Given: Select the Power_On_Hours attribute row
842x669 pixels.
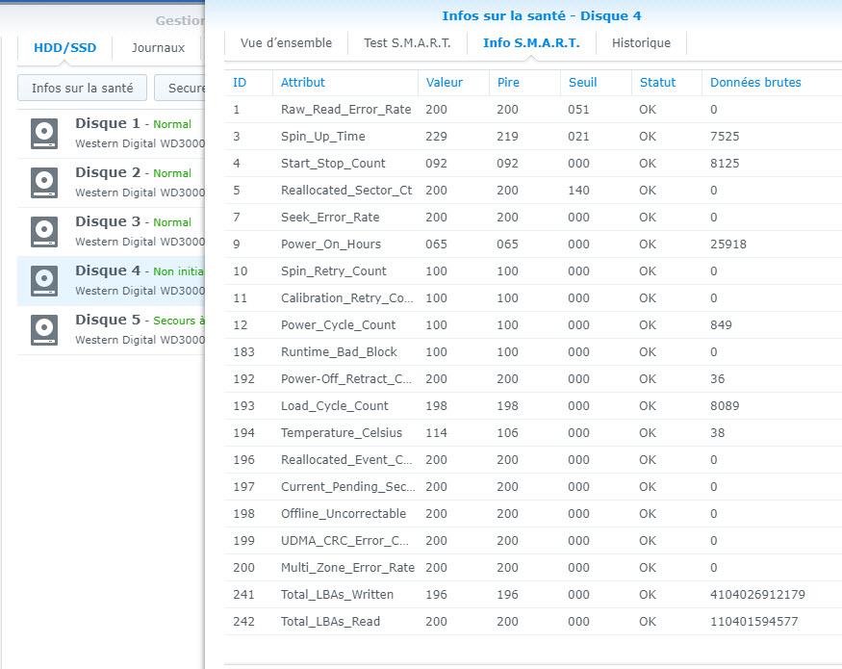Looking at the screenshot, I should (x=529, y=244).
